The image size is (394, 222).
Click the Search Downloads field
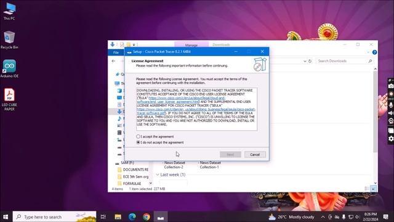pyautogui.click(x=342, y=61)
